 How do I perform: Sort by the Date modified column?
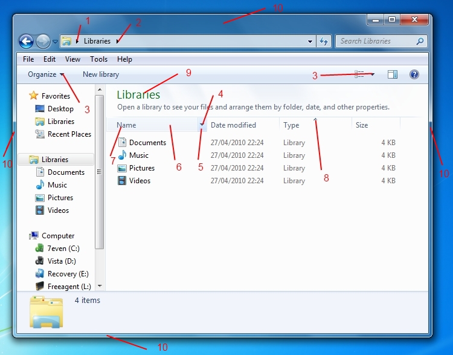243,125
